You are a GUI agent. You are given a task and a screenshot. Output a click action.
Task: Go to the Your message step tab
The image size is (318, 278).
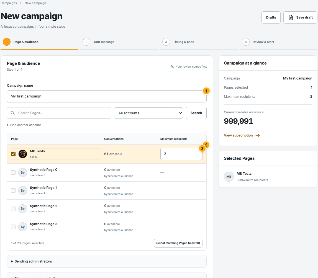point(119,42)
